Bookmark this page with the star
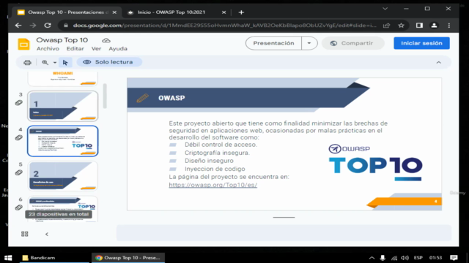This screenshot has height=263, width=469. click(401, 26)
